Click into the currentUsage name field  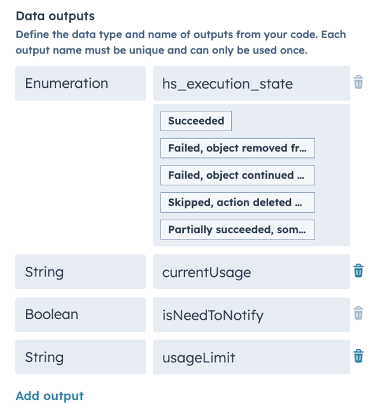coord(251,272)
